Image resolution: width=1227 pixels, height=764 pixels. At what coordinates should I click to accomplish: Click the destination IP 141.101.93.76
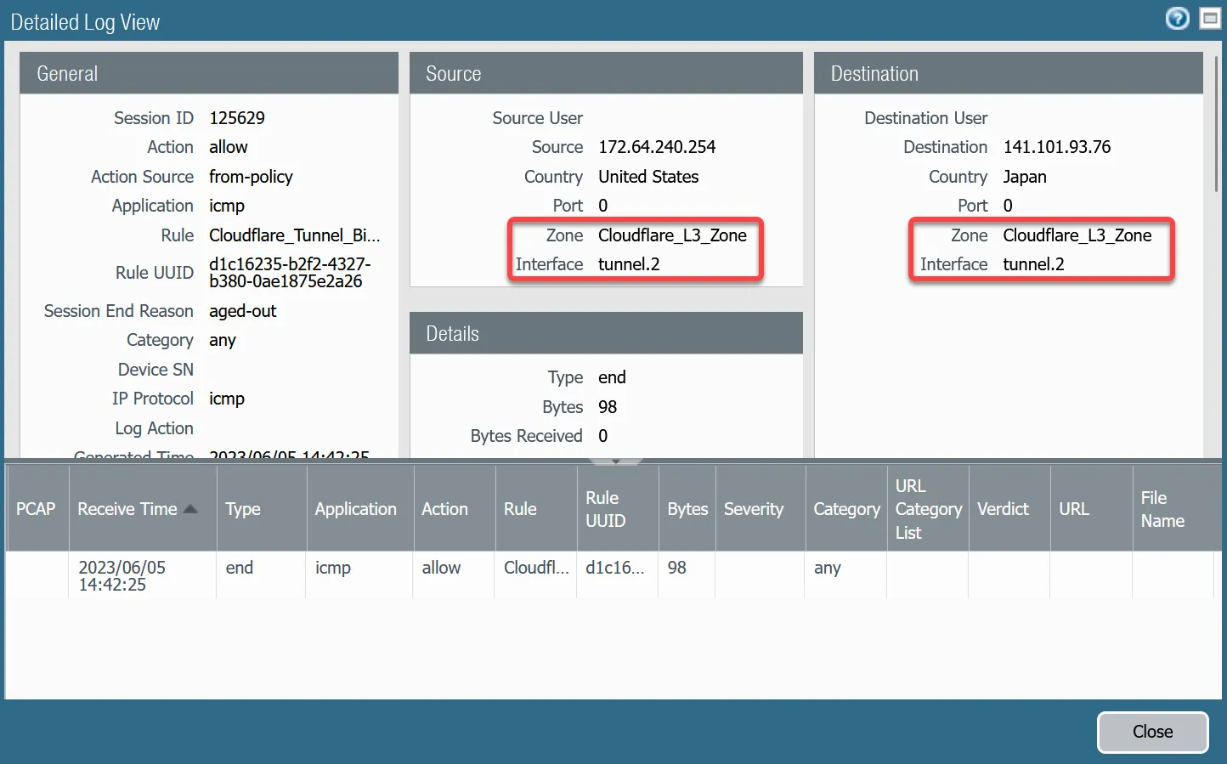(1057, 146)
